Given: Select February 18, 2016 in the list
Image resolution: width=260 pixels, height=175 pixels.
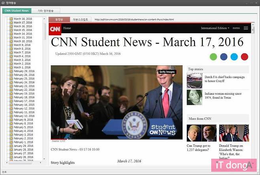Looking at the screenshot, I should click(x=24, y=97).
